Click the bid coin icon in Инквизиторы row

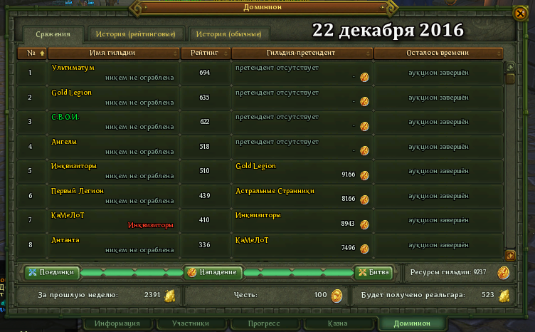364,175
